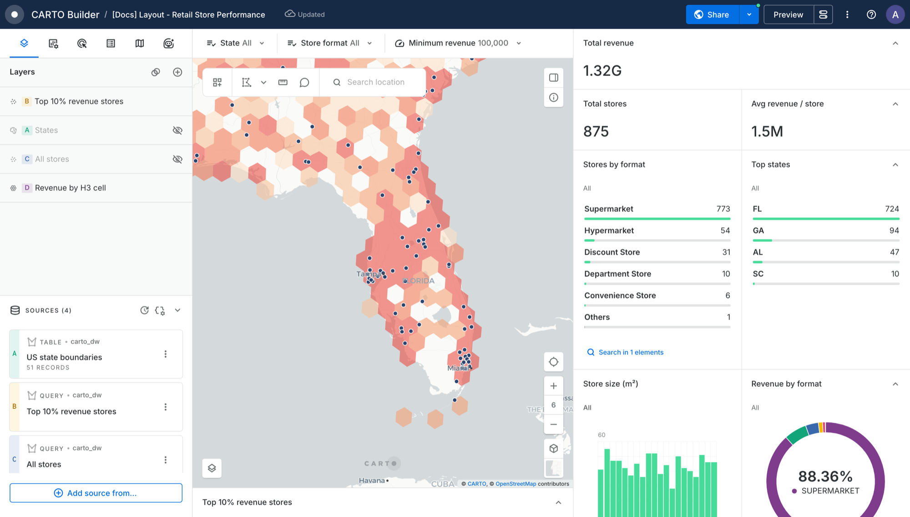This screenshot has height=517, width=910.
Task: Open options for Top 10% revenue stores source
Action: (166, 407)
